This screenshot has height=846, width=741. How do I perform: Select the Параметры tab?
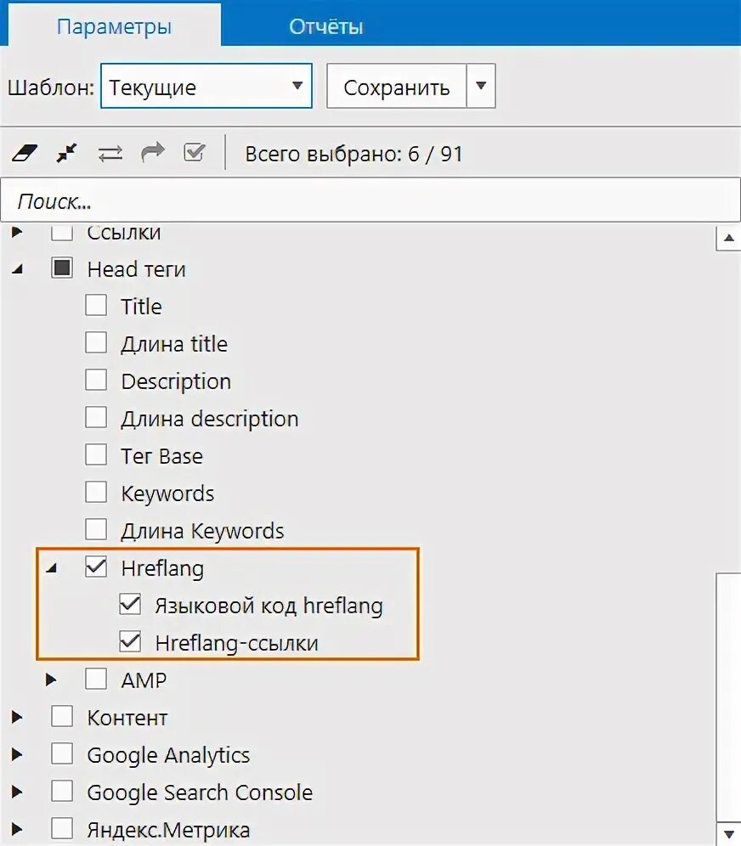coord(114,26)
